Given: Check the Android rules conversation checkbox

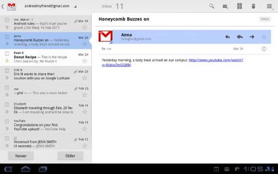Looking at the screenshot, I should tap(7, 20).
